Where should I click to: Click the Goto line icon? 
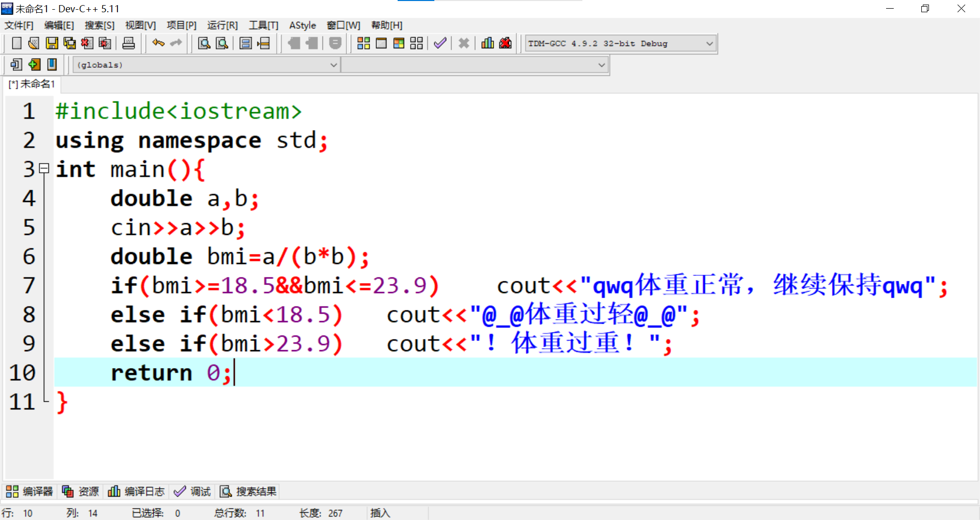[x=263, y=43]
